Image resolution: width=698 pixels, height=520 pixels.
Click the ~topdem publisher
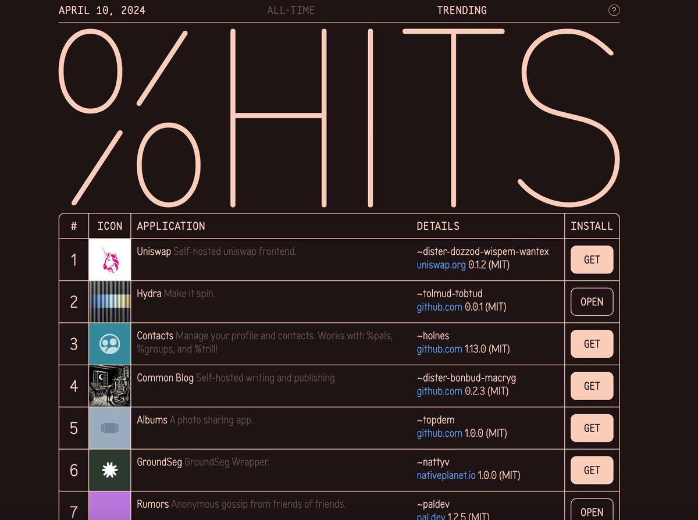[x=436, y=420]
